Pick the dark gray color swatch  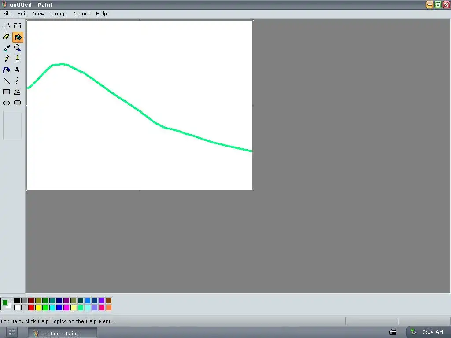click(x=24, y=300)
